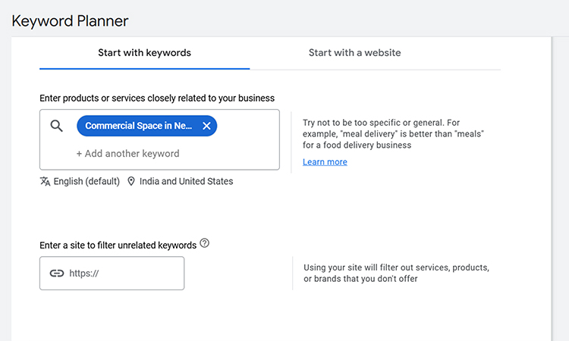Focus the Add another keyword field
The height and width of the screenshot is (341, 569).
point(127,154)
